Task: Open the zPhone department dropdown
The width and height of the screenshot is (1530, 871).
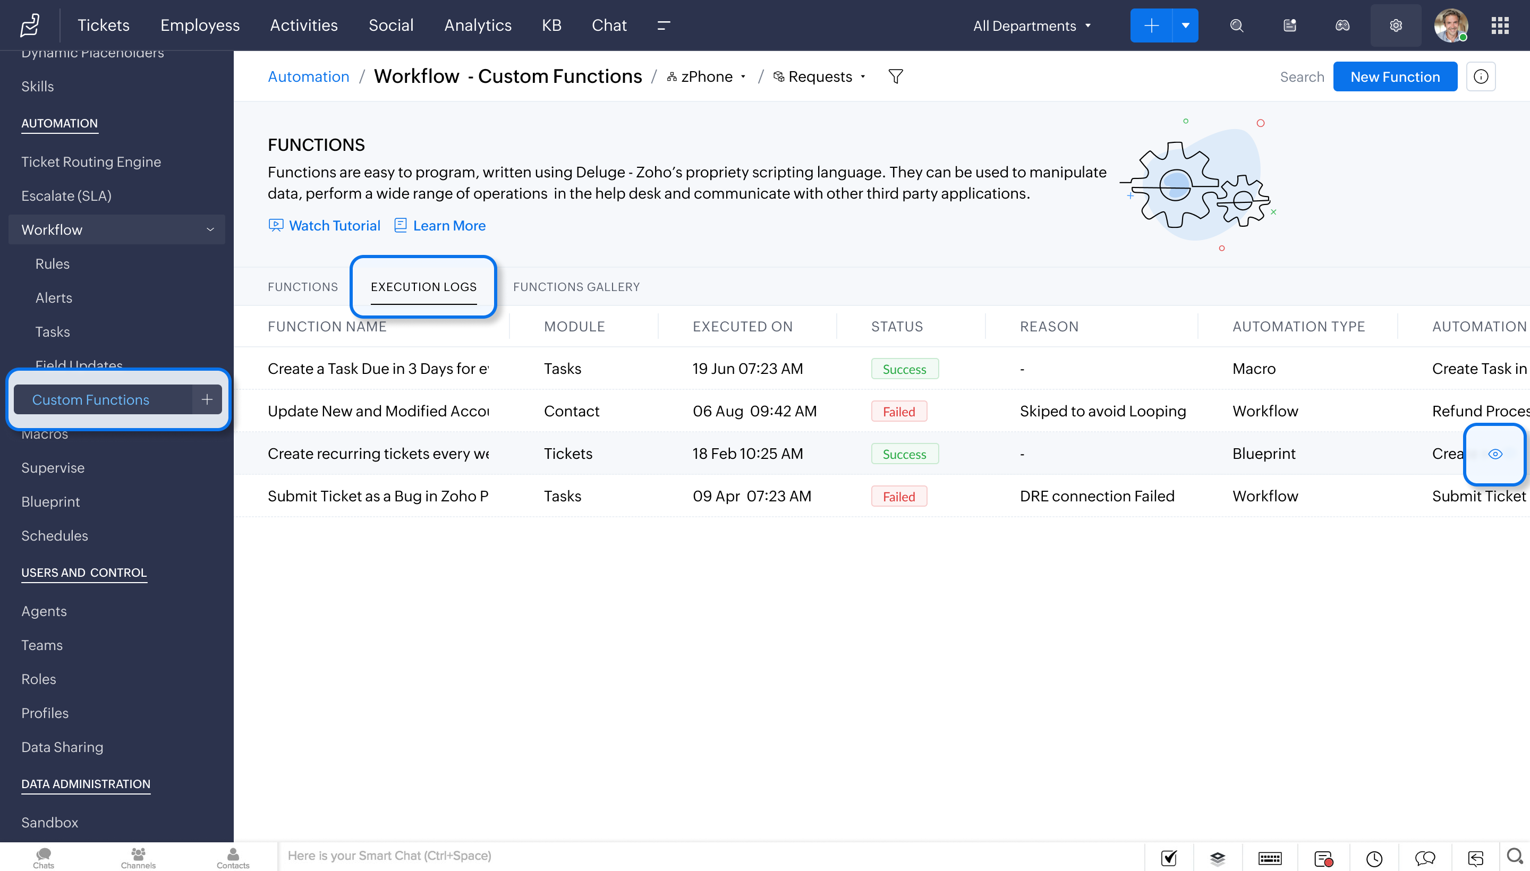Action: pos(707,76)
